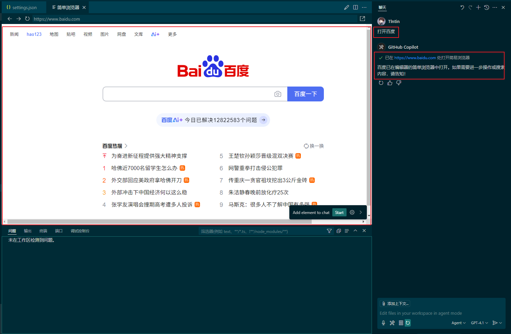This screenshot has width=511, height=334.
Task: Open hot search 网警重拳打击侵公犯罪
Action: pos(255,168)
